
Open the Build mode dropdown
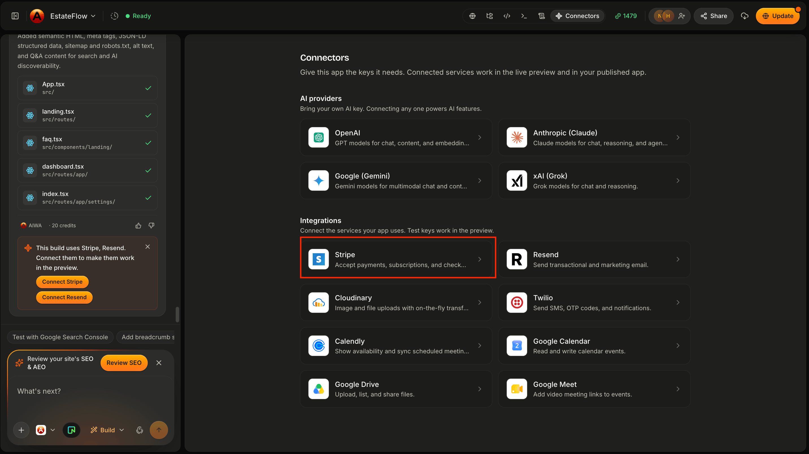(107, 430)
